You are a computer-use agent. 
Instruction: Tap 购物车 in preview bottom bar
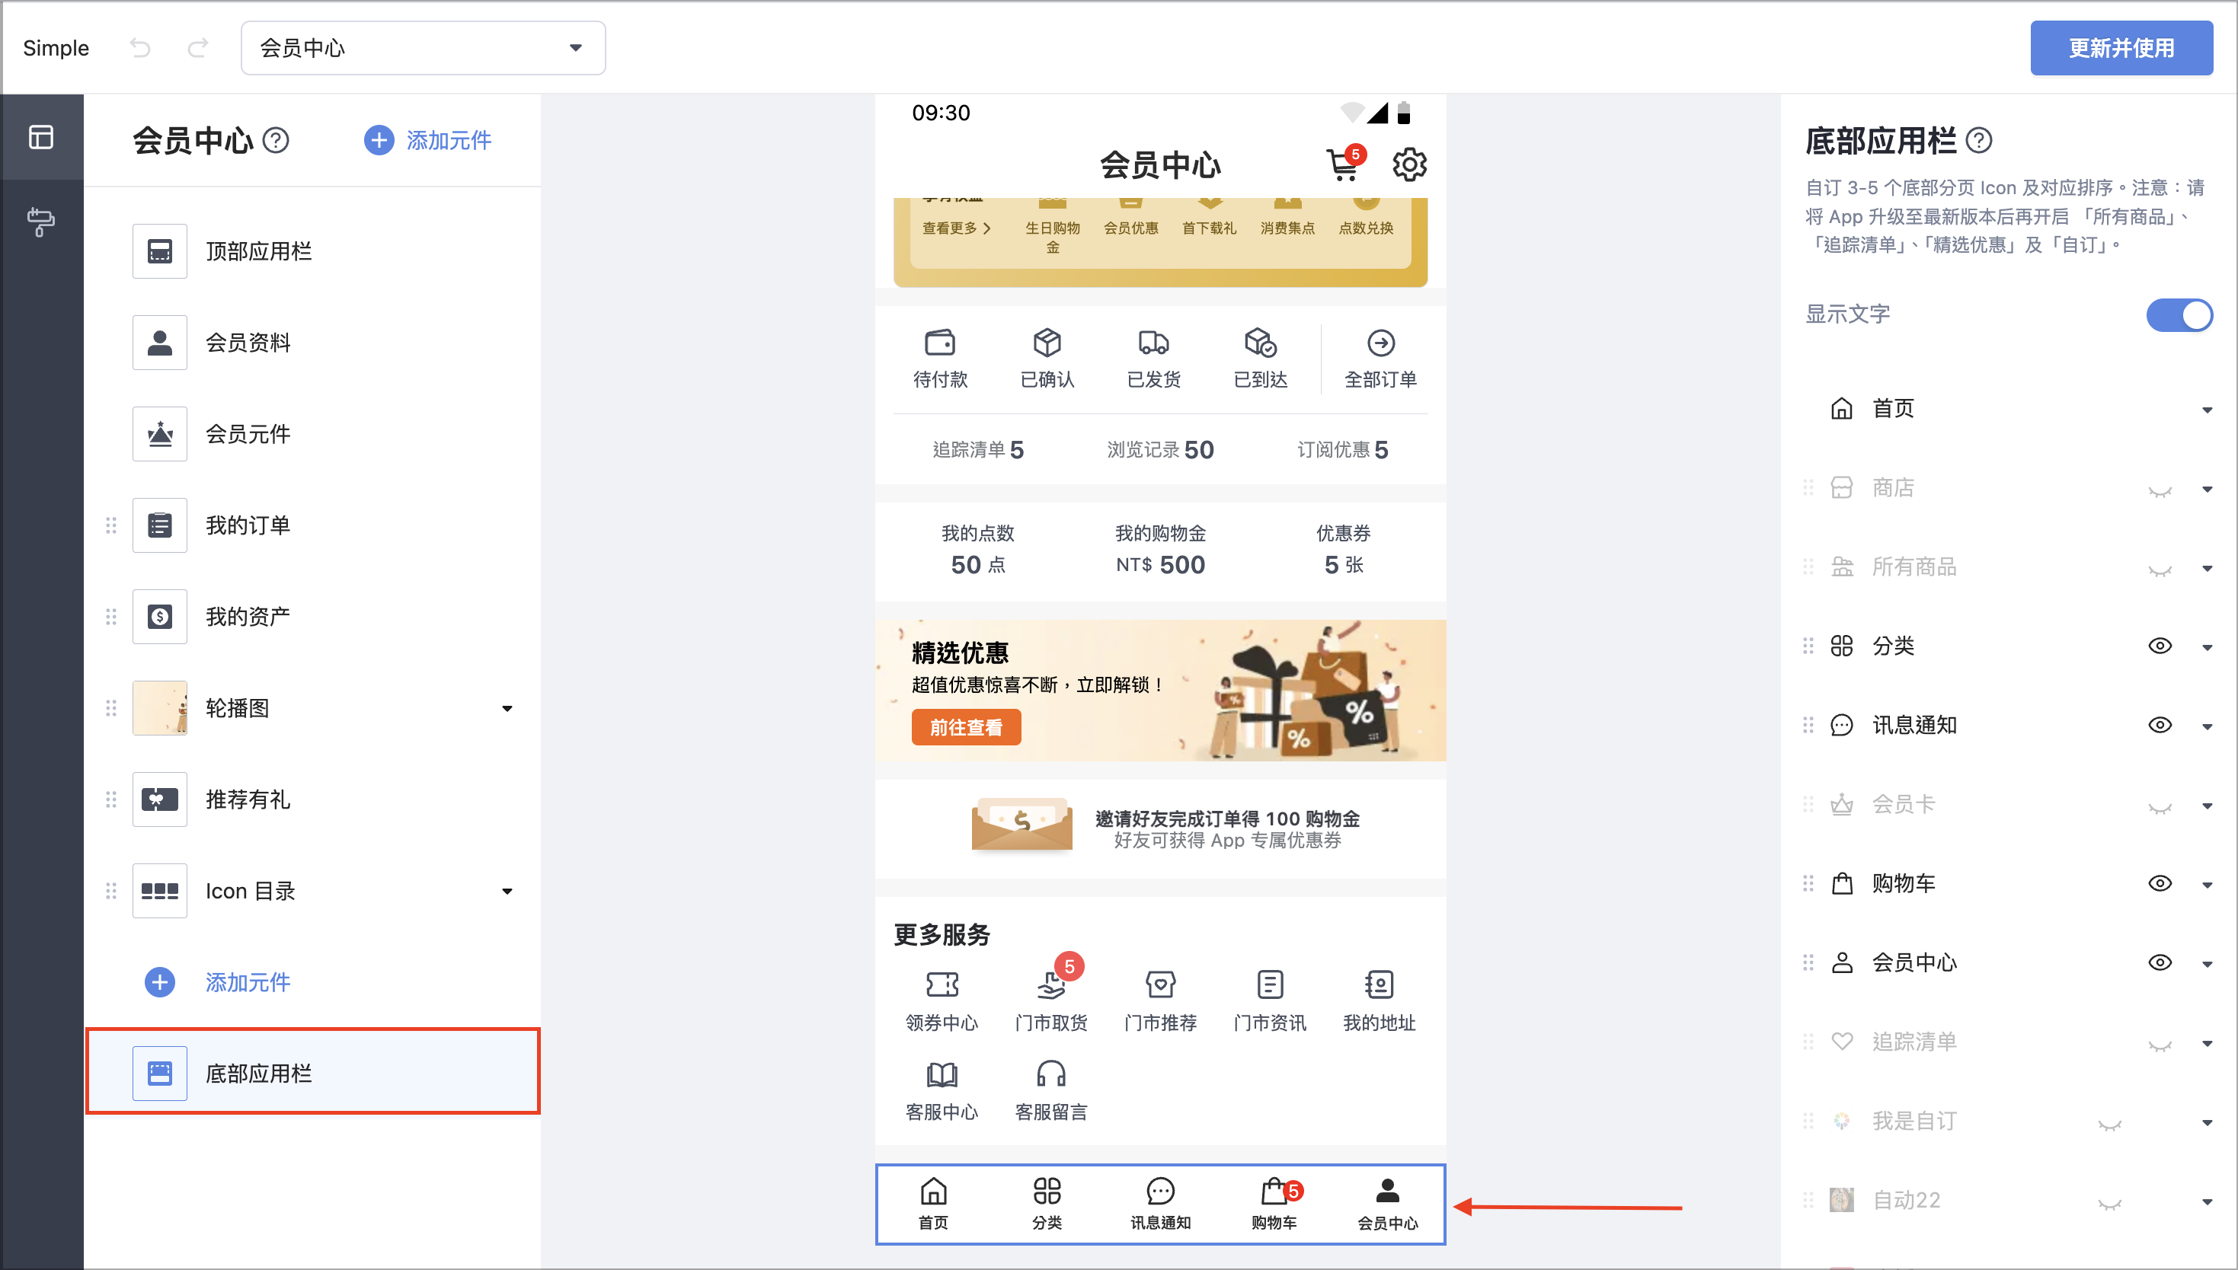coord(1274,1204)
